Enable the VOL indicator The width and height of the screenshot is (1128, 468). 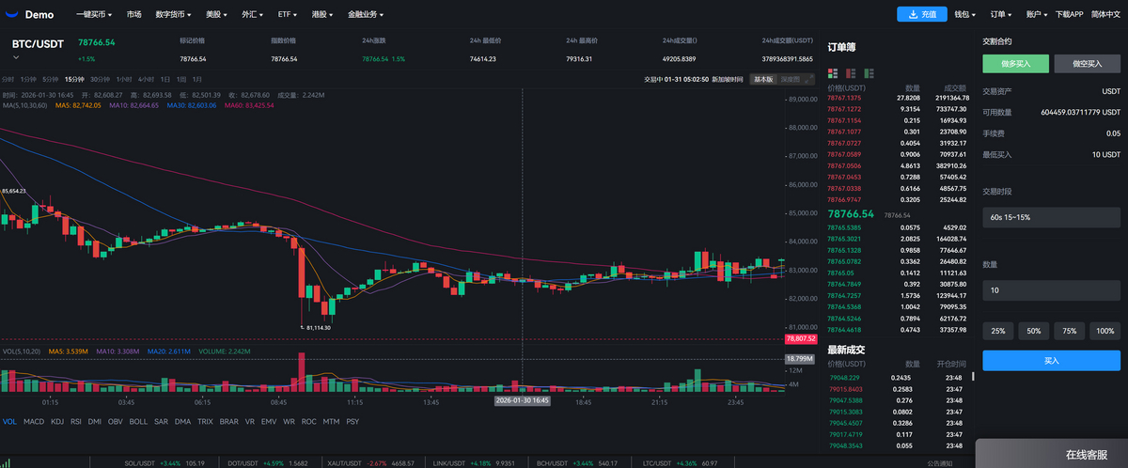9,421
